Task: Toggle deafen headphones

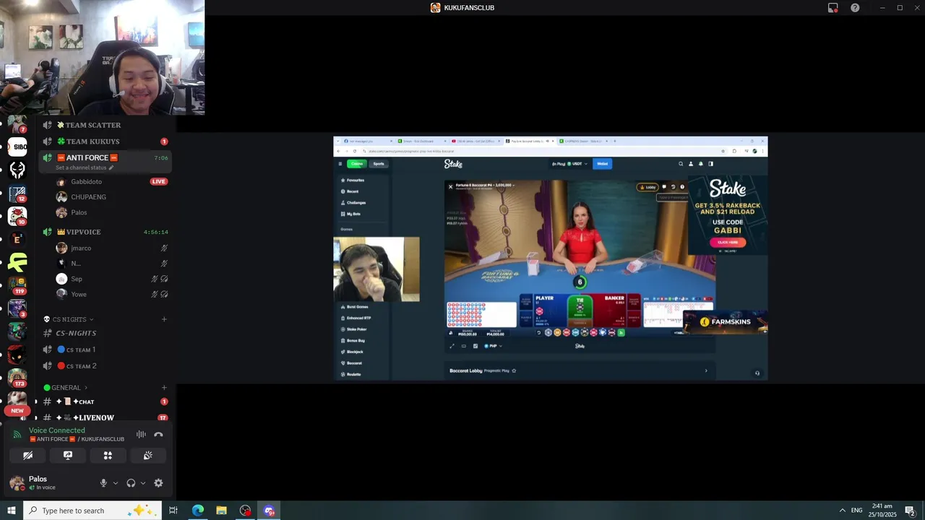Action: click(131, 483)
